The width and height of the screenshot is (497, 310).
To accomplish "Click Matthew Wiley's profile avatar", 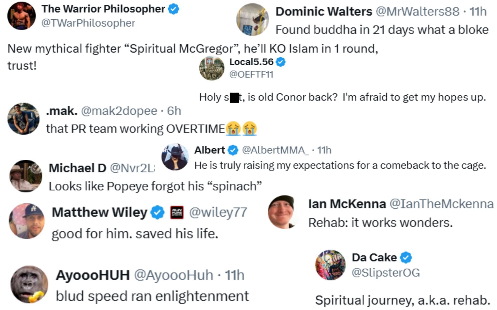I will (27, 221).
